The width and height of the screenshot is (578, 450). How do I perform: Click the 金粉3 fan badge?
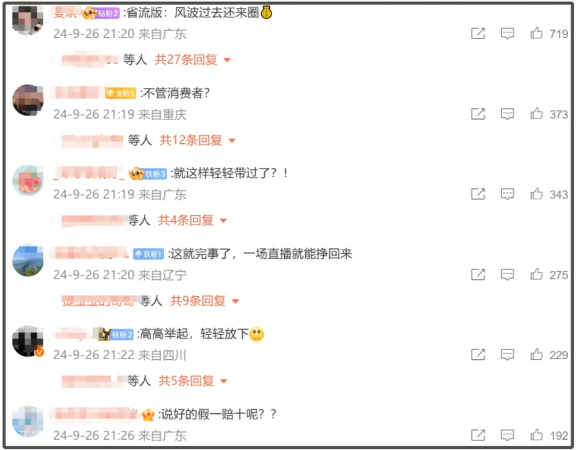click(120, 93)
